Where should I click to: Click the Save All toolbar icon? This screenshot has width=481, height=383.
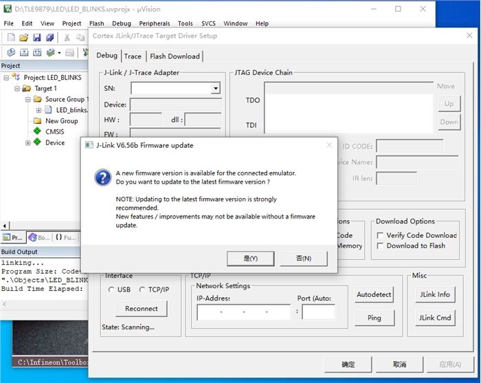pos(49,37)
